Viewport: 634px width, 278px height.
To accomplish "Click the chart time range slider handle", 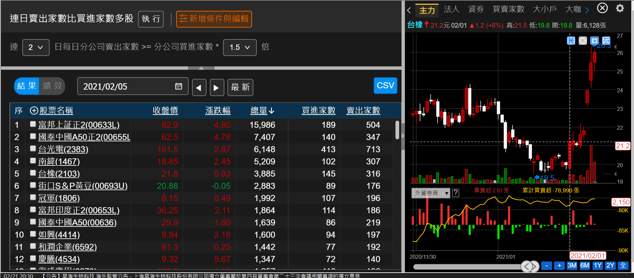I will click(530, 266).
